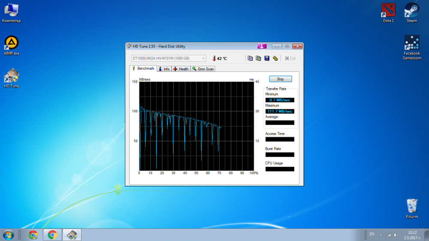Click the 42 °C temperature reading
The width and height of the screenshot is (429, 241).
pyautogui.click(x=222, y=58)
